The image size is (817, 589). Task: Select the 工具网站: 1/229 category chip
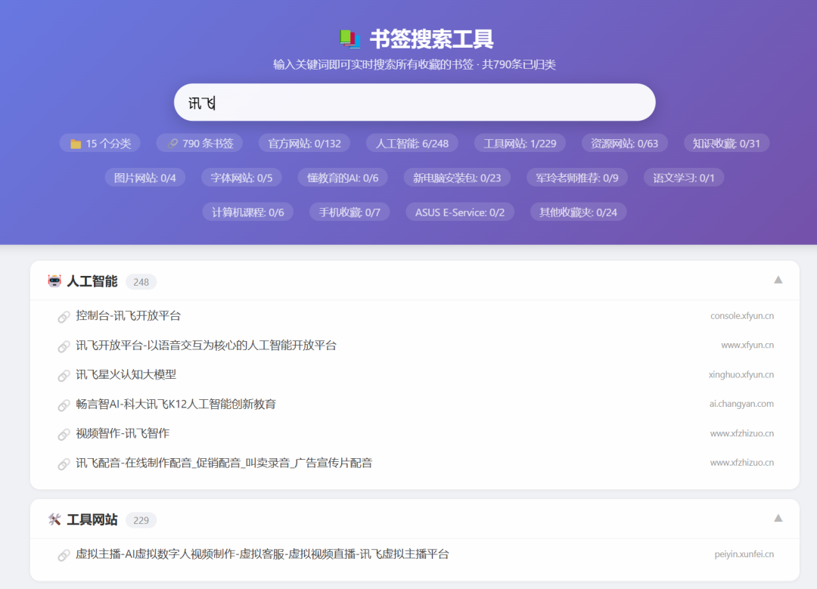(520, 143)
